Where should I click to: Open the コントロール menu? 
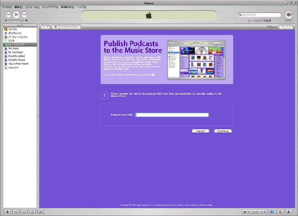[32, 7]
